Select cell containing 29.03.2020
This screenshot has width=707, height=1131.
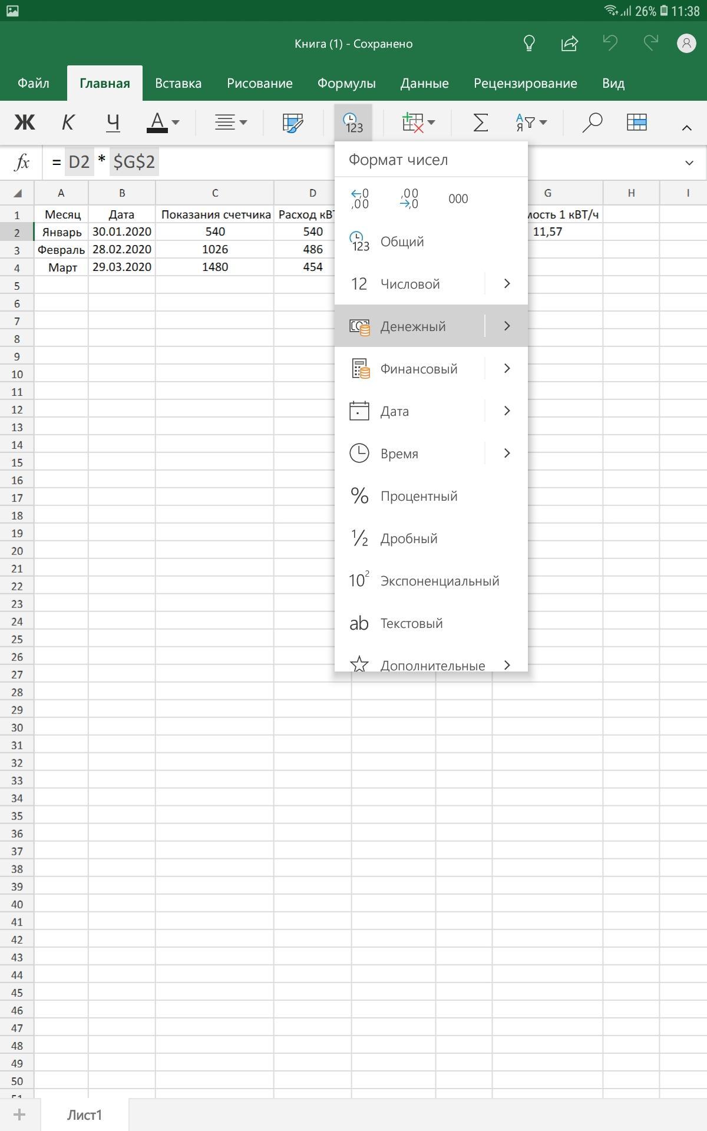tap(122, 267)
